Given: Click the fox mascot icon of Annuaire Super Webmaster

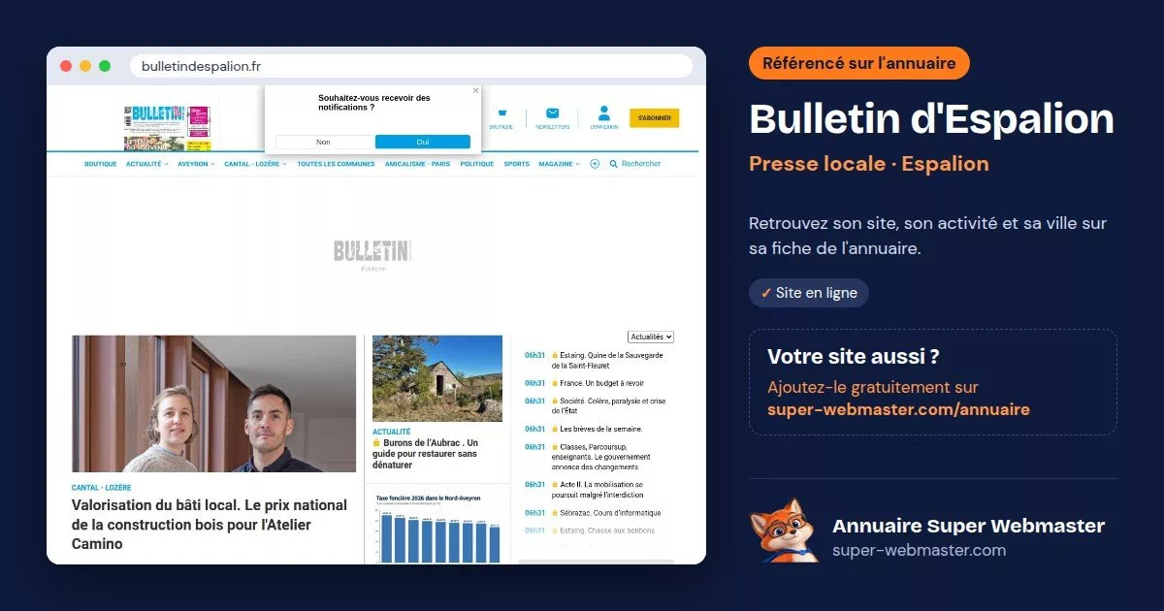Looking at the screenshot, I should pos(783,531).
